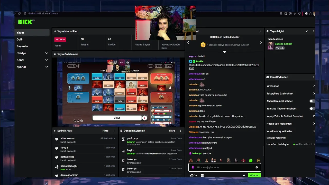The width and height of the screenshot is (329, 185).
Task: Open the shop icon below the chat input
Action: (x=202, y=175)
